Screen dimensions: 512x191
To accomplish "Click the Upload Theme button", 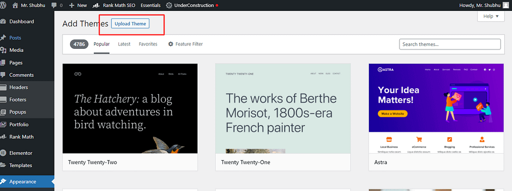I will pyautogui.click(x=130, y=24).
